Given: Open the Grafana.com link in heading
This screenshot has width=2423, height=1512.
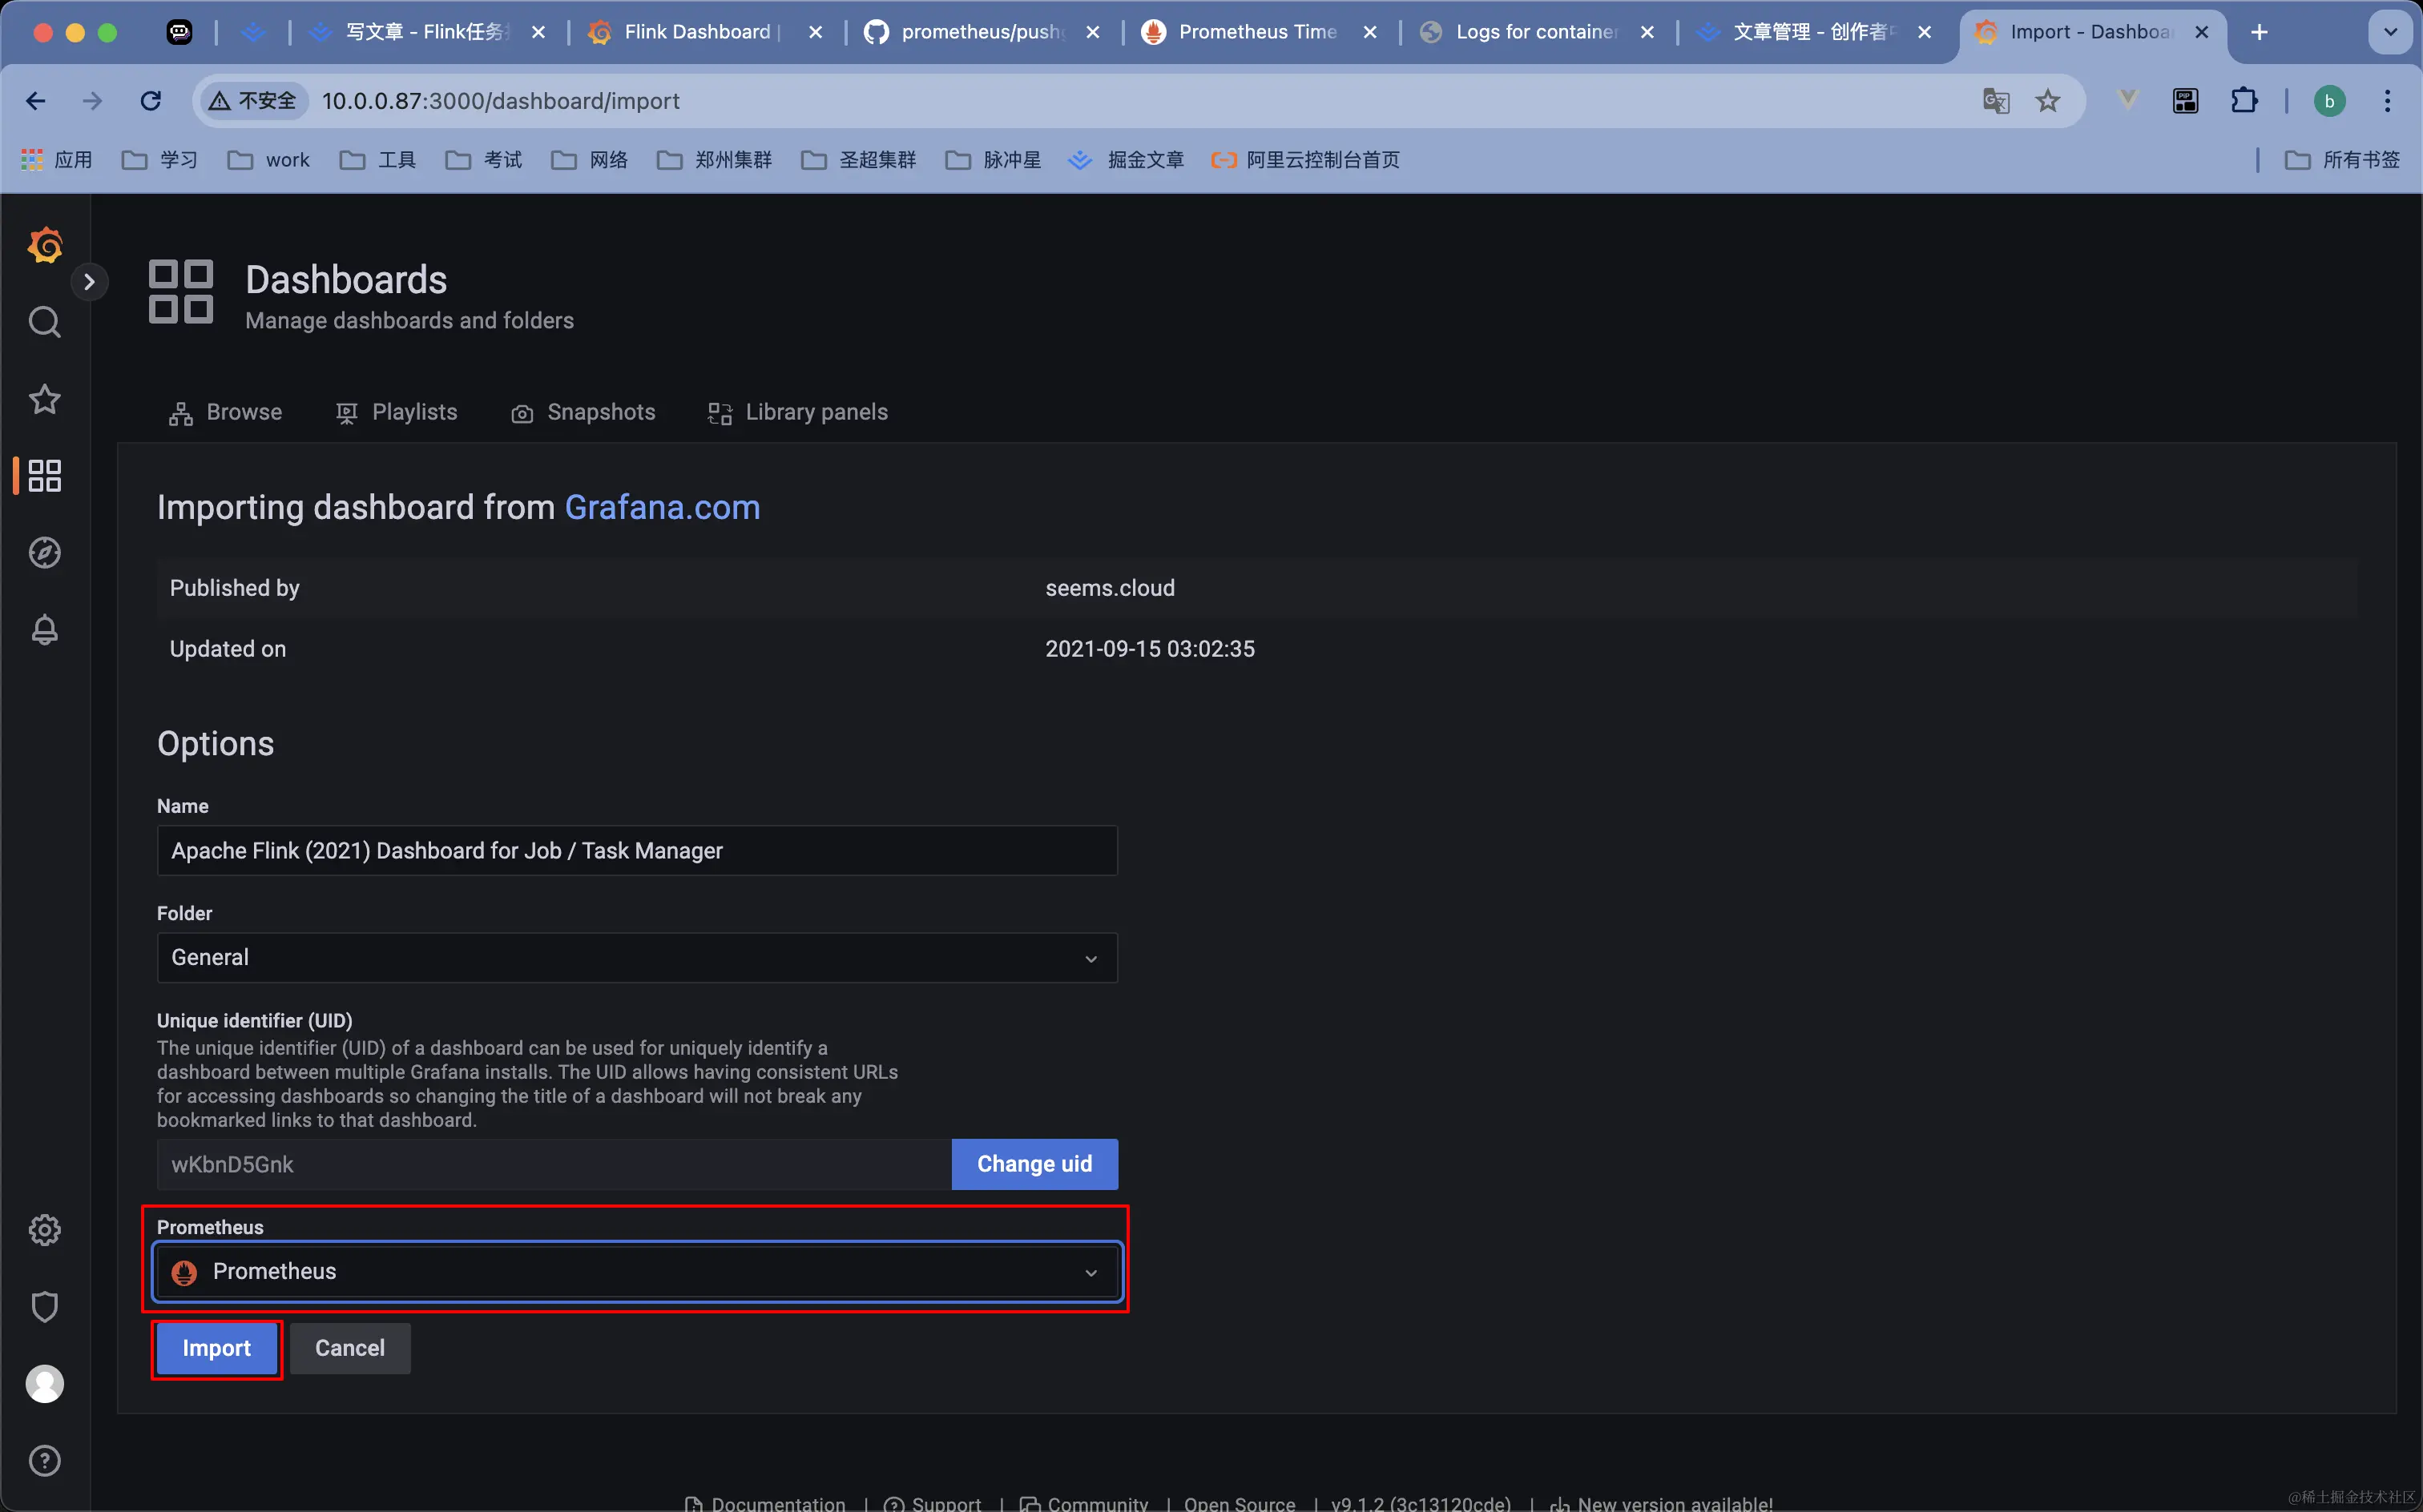Looking at the screenshot, I should point(663,508).
